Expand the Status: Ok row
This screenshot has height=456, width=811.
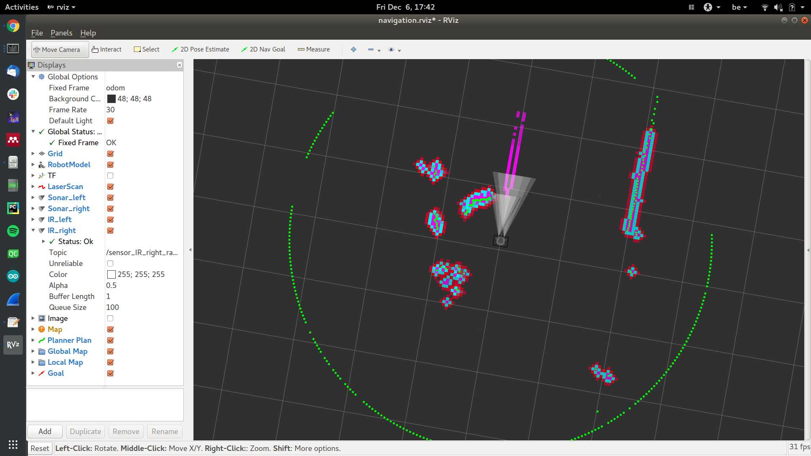(44, 242)
